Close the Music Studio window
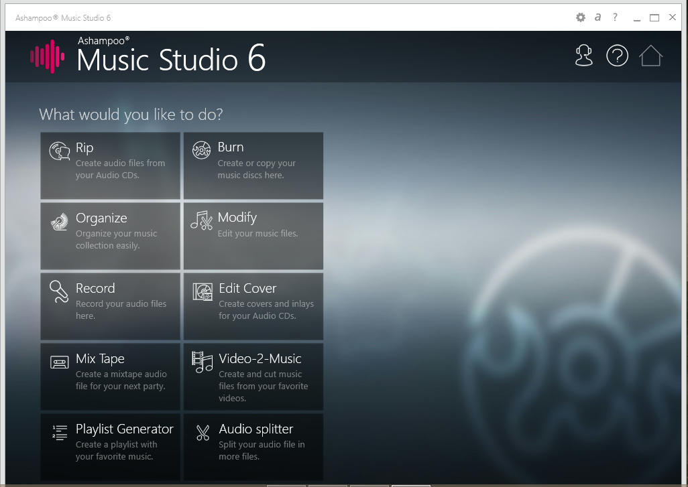688x487 pixels. click(x=672, y=17)
